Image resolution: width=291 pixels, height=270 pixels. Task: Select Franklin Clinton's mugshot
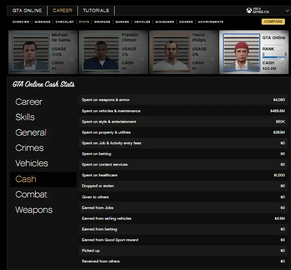click(101, 52)
